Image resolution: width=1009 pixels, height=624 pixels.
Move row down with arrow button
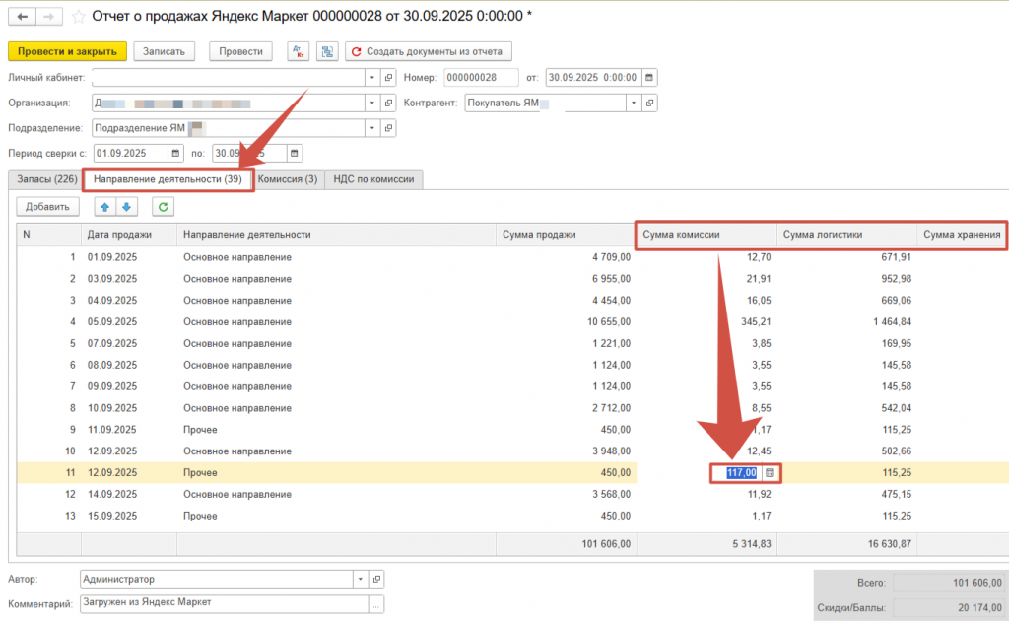[x=125, y=206]
